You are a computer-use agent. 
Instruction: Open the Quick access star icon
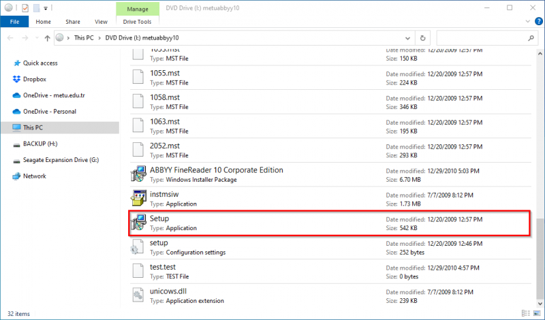point(16,63)
